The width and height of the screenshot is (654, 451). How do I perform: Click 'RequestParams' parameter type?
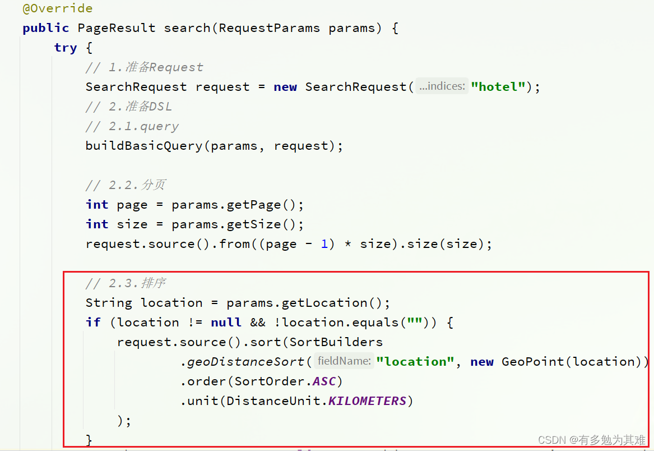tap(270, 28)
